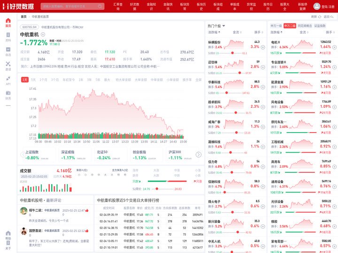Image resolution: width=338 pixels, height=253 pixels.
Task: Add 迈信林 with its plus icon
Action: click(x=263, y=67)
